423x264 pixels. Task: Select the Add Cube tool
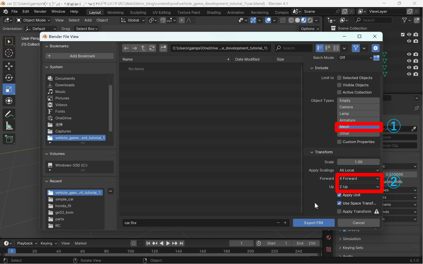click(x=9, y=139)
